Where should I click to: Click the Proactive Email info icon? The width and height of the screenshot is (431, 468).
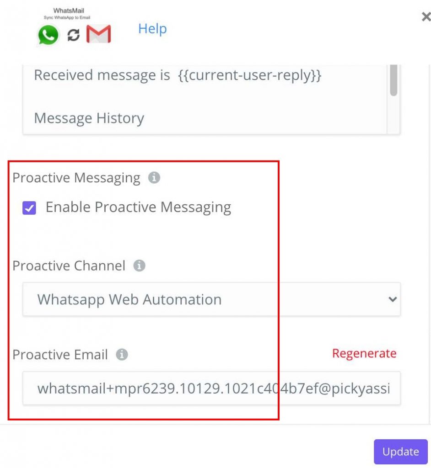[x=122, y=354]
